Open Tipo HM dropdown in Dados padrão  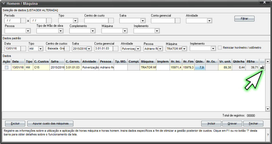(x=40, y=49)
